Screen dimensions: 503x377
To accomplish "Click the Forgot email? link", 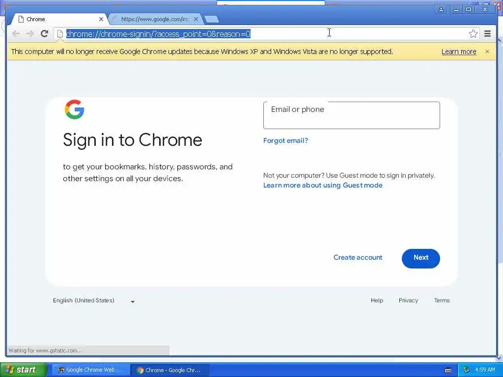I will point(285,140).
